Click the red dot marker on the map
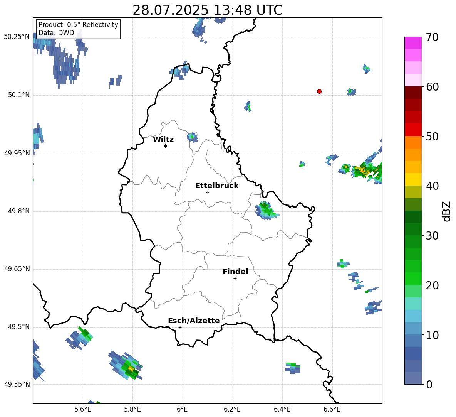This screenshot has height=417, width=456. [x=319, y=91]
